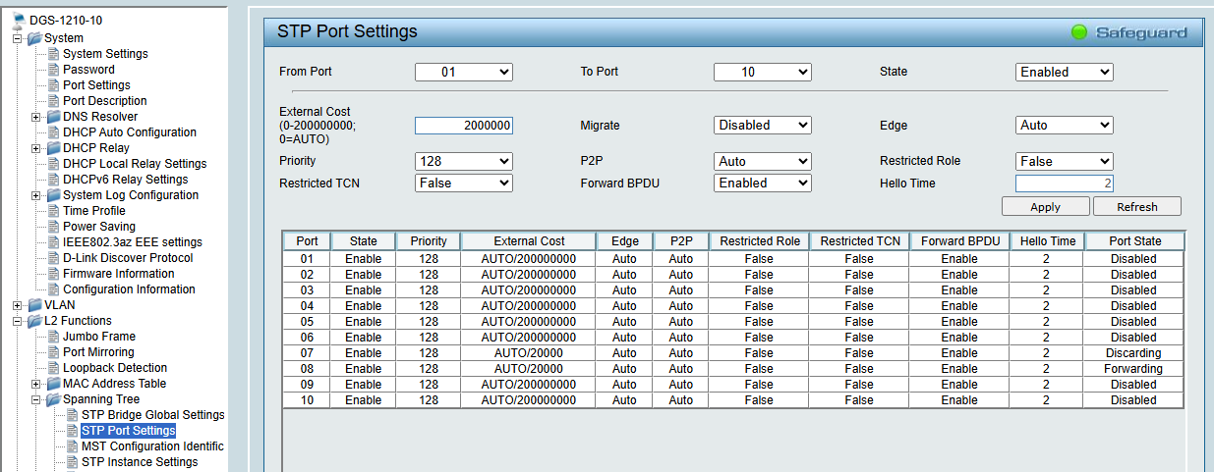Click the DGS-1210-10 switch icon

[19, 21]
